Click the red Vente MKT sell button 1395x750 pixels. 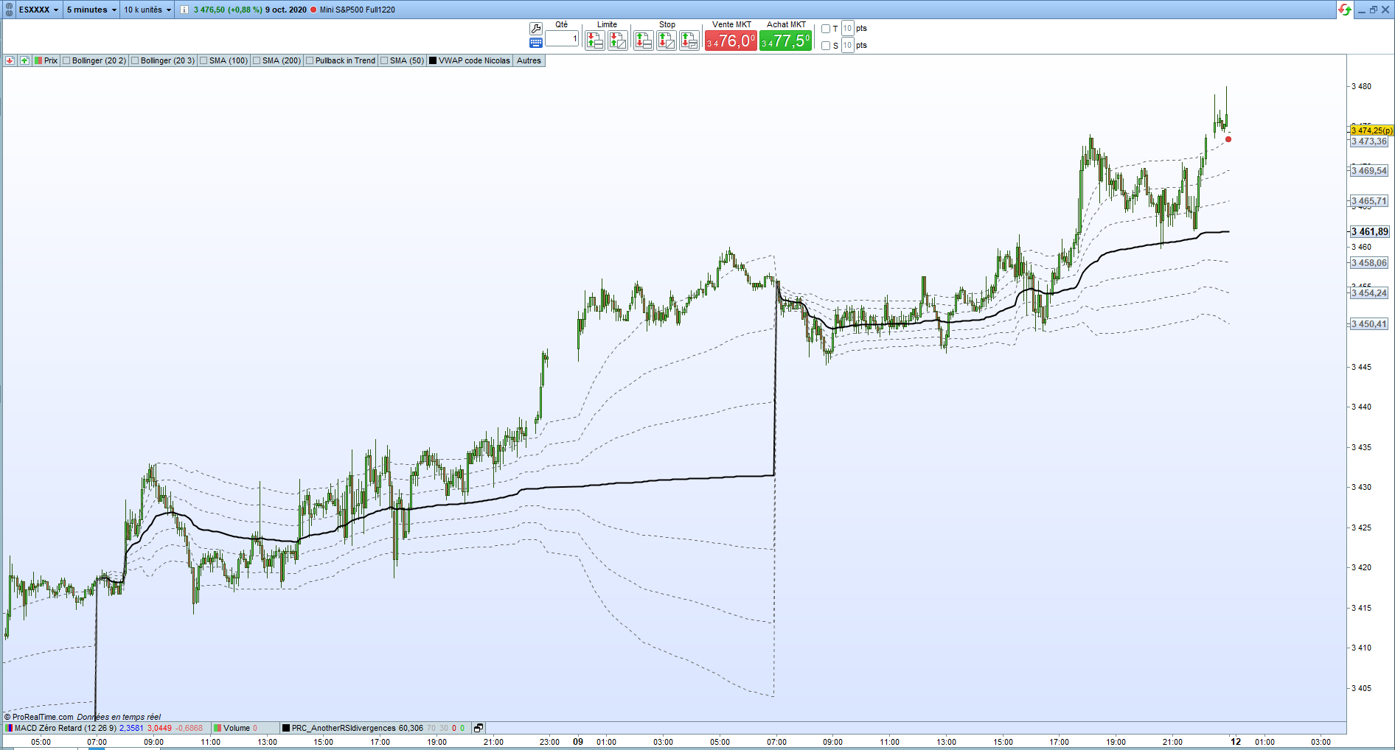pos(731,41)
